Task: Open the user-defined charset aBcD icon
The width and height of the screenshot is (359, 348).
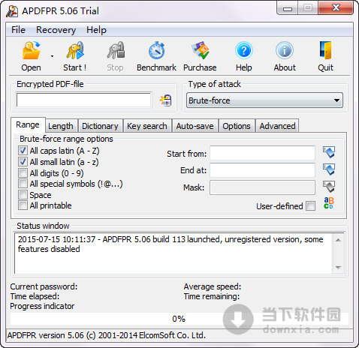Action: click(x=329, y=203)
